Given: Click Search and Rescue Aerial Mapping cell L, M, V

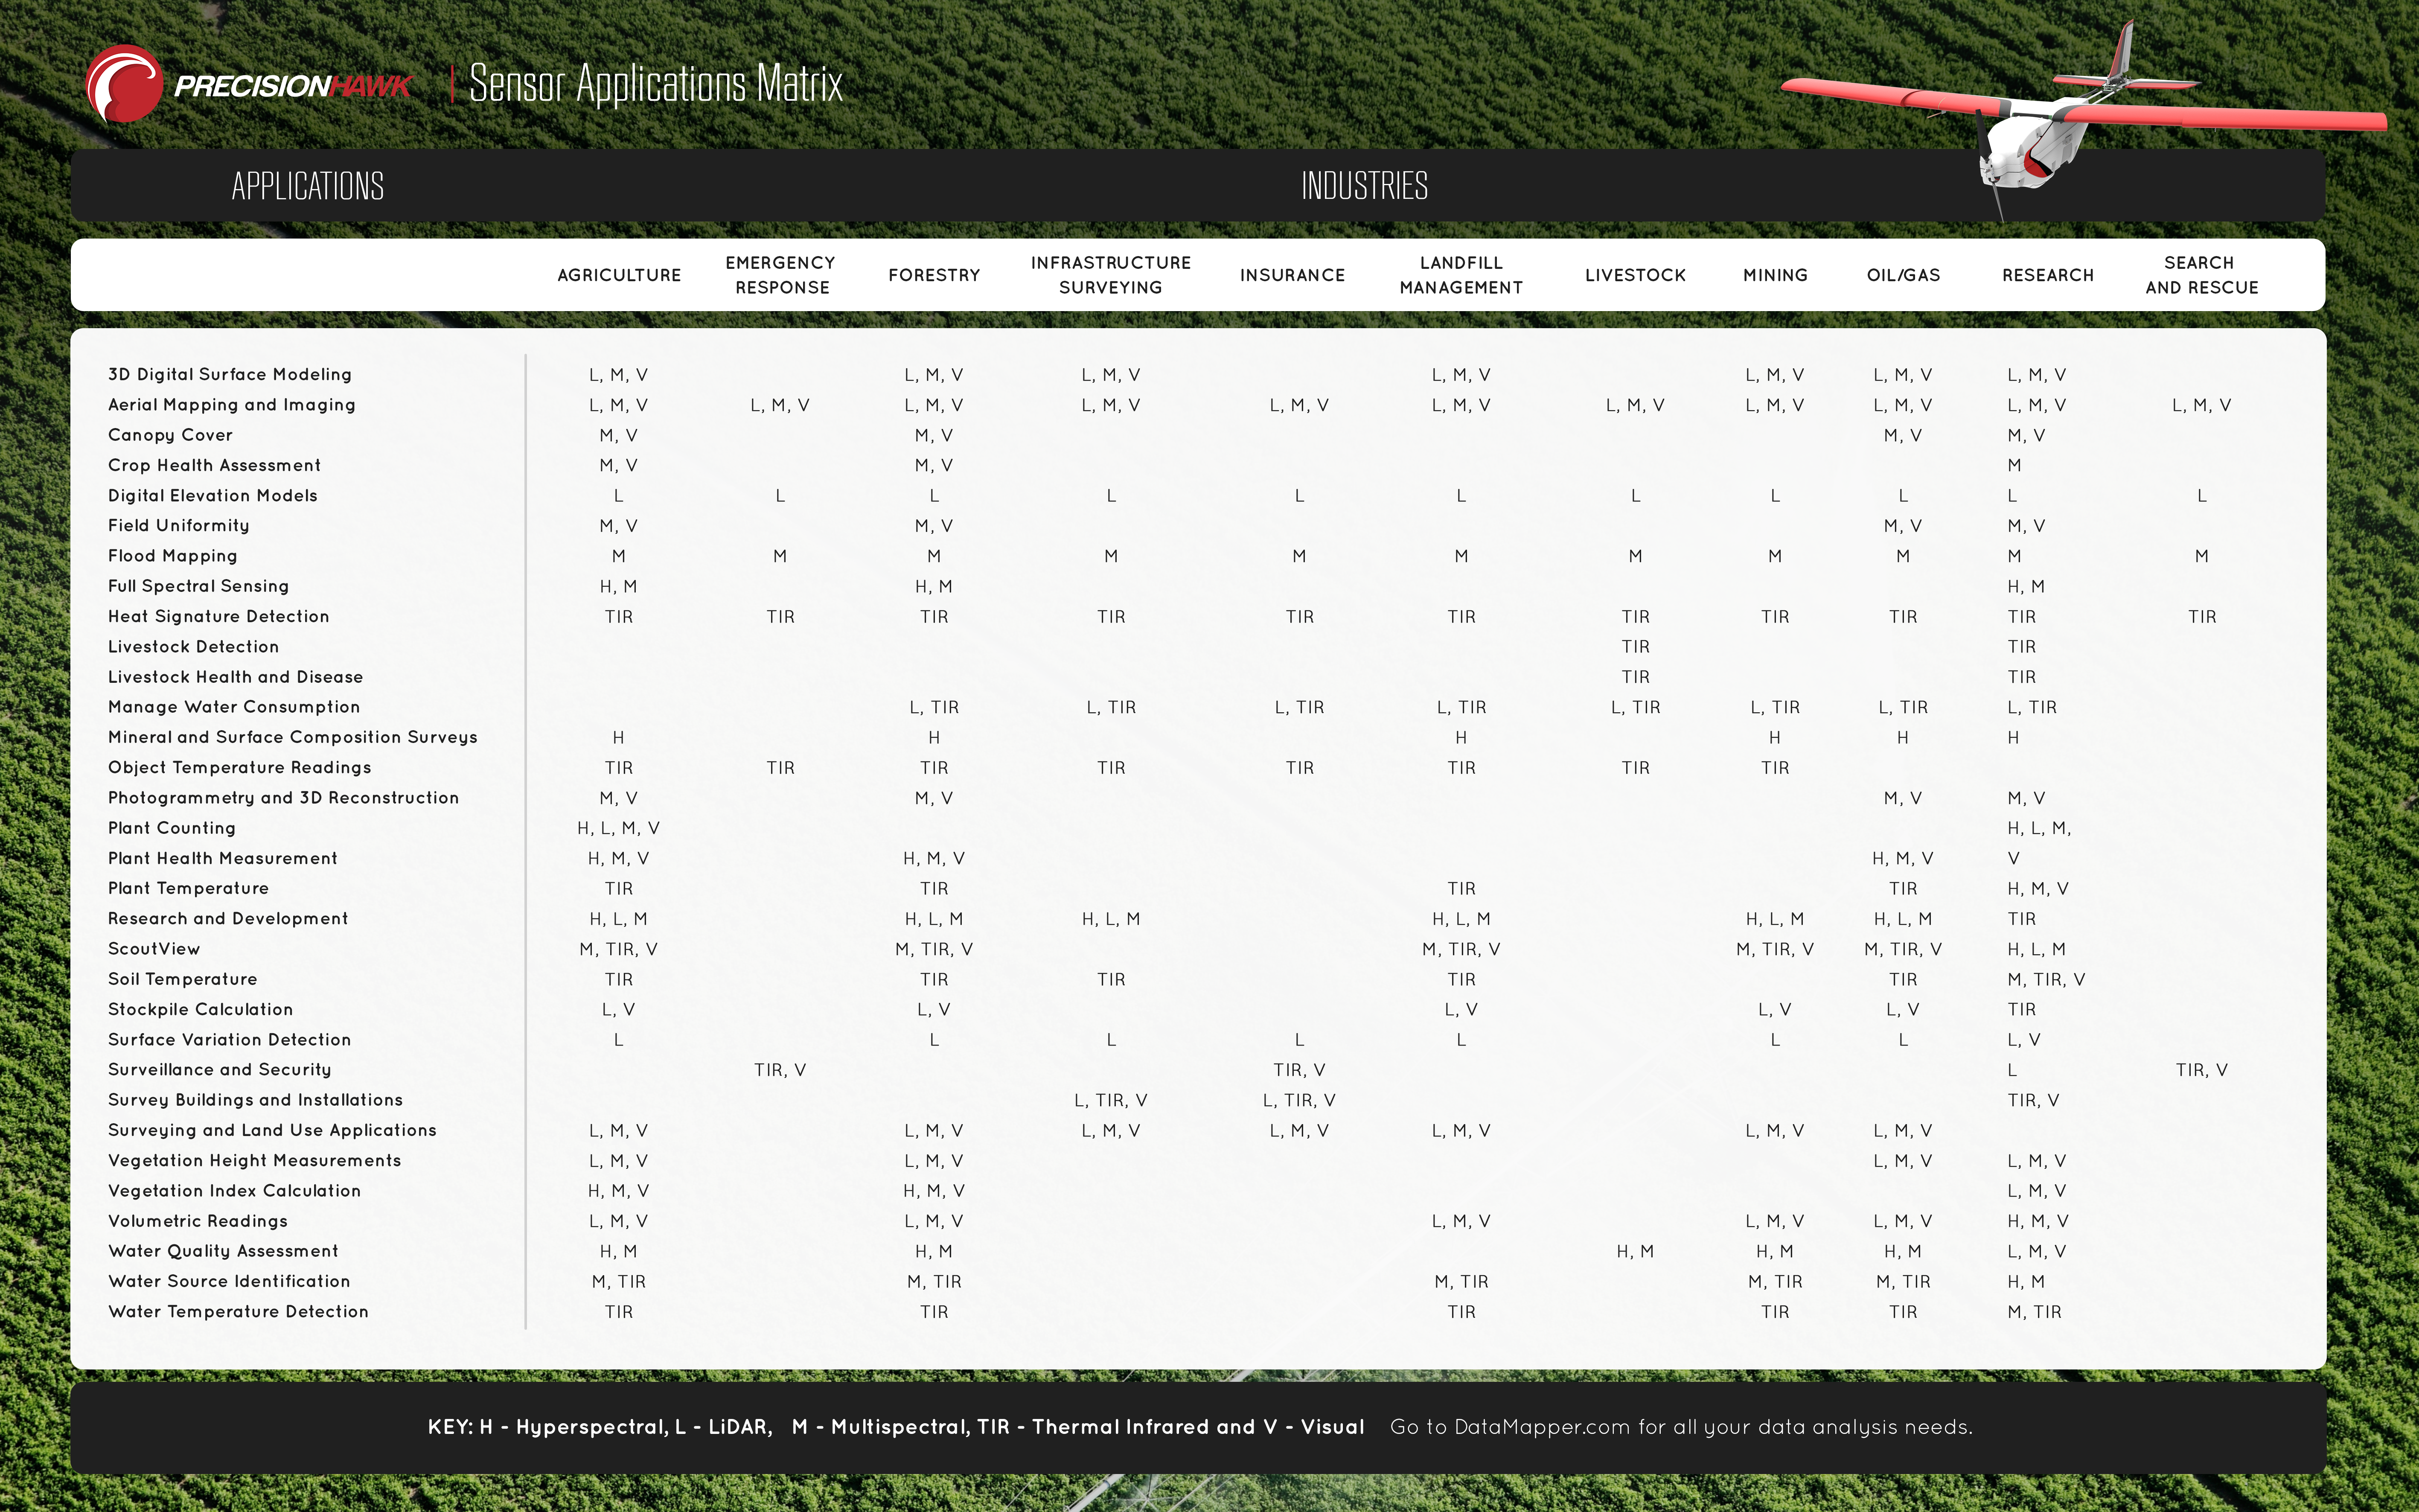Looking at the screenshot, I should click(x=2202, y=405).
